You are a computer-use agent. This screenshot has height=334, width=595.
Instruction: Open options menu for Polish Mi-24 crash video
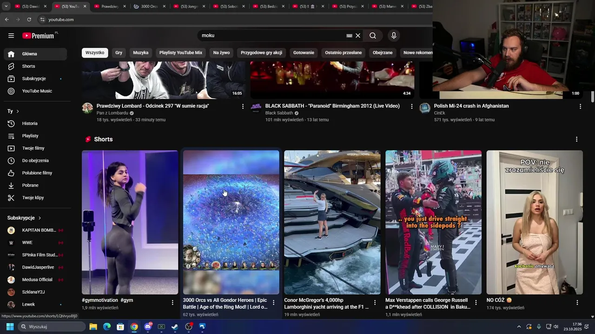tap(580, 107)
